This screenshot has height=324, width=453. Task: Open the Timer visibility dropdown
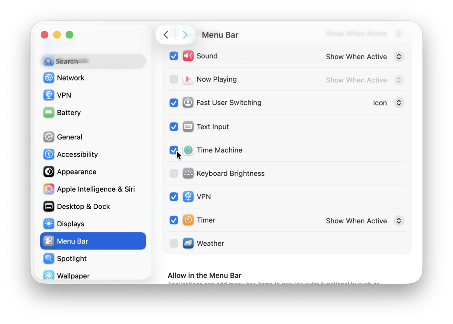coord(399,220)
